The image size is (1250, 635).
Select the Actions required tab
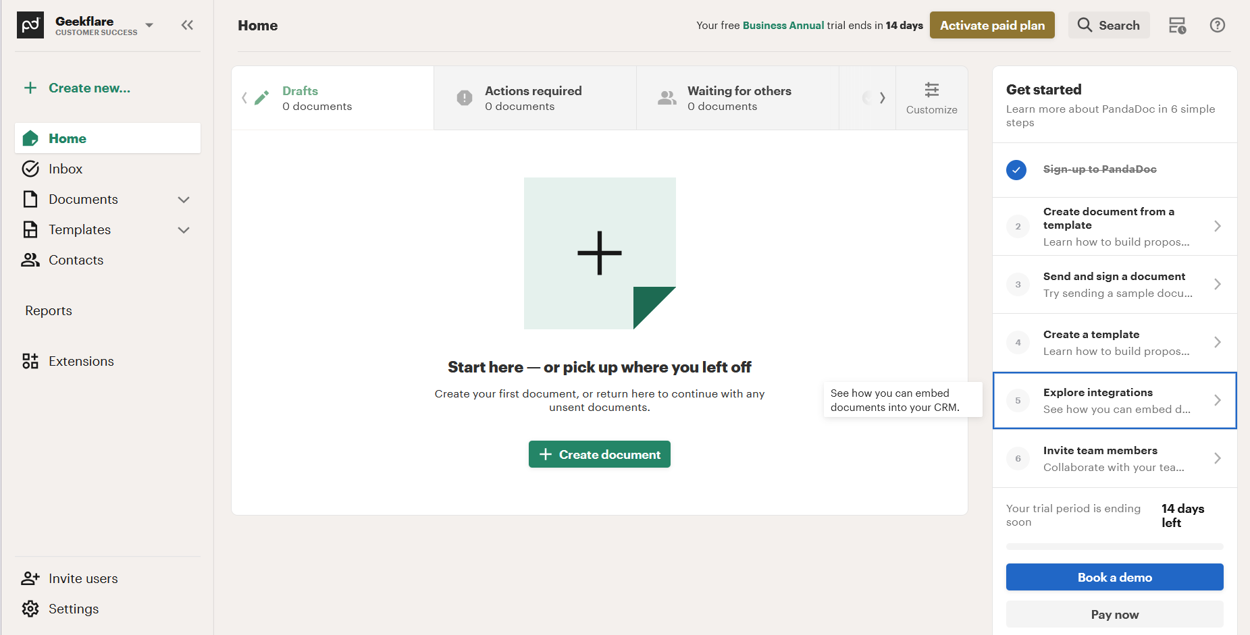pos(535,98)
